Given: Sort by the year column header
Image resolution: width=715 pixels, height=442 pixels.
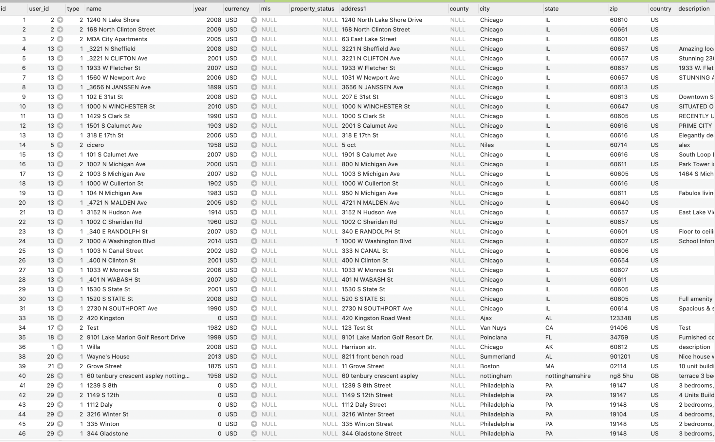Looking at the screenshot, I should [x=201, y=9].
